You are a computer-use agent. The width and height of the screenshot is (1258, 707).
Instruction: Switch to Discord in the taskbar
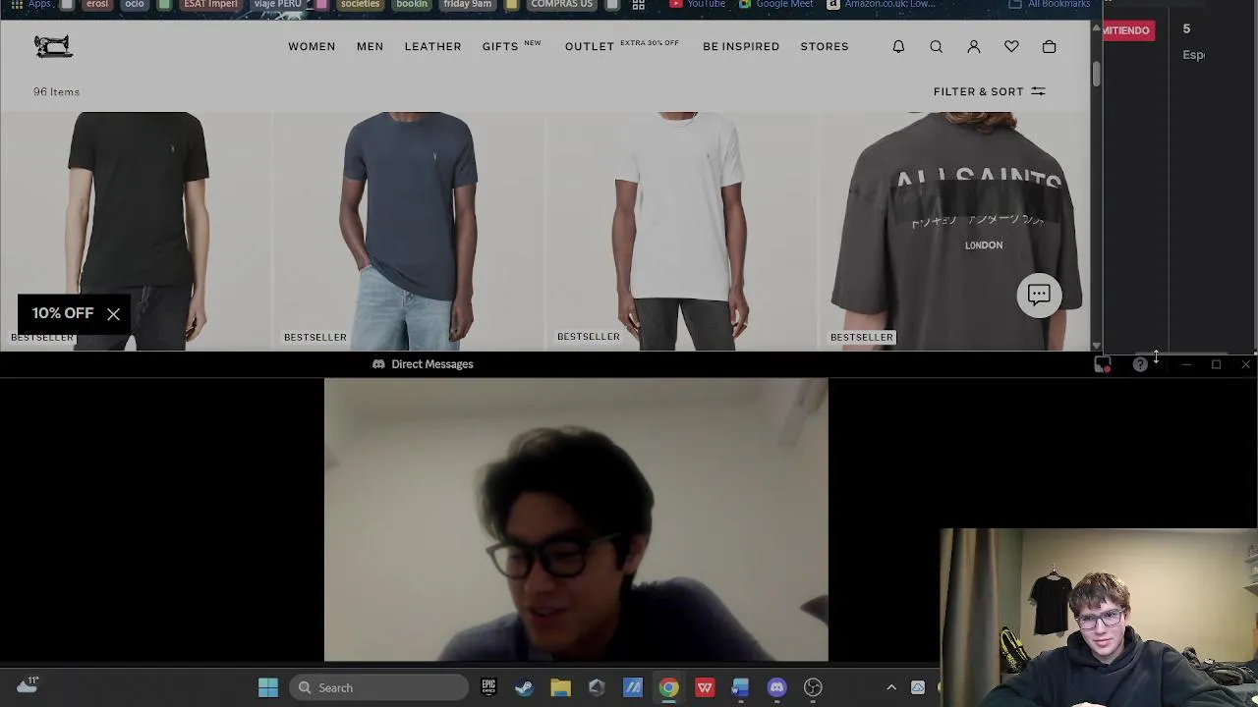[x=776, y=687]
